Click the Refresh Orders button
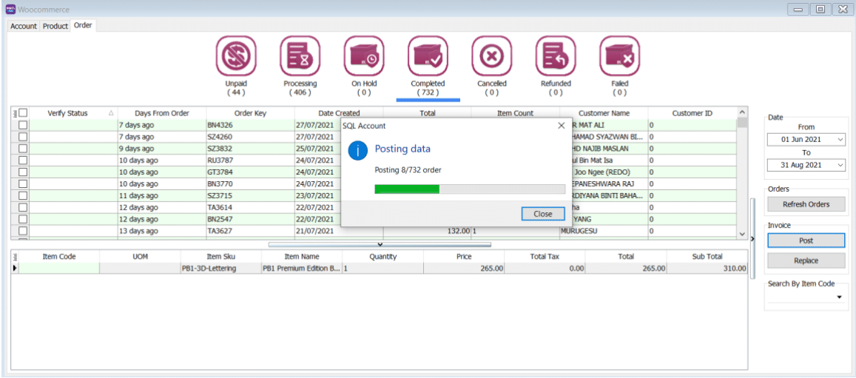The height and width of the screenshot is (378, 856). pyautogui.click(x=806, y=204)
